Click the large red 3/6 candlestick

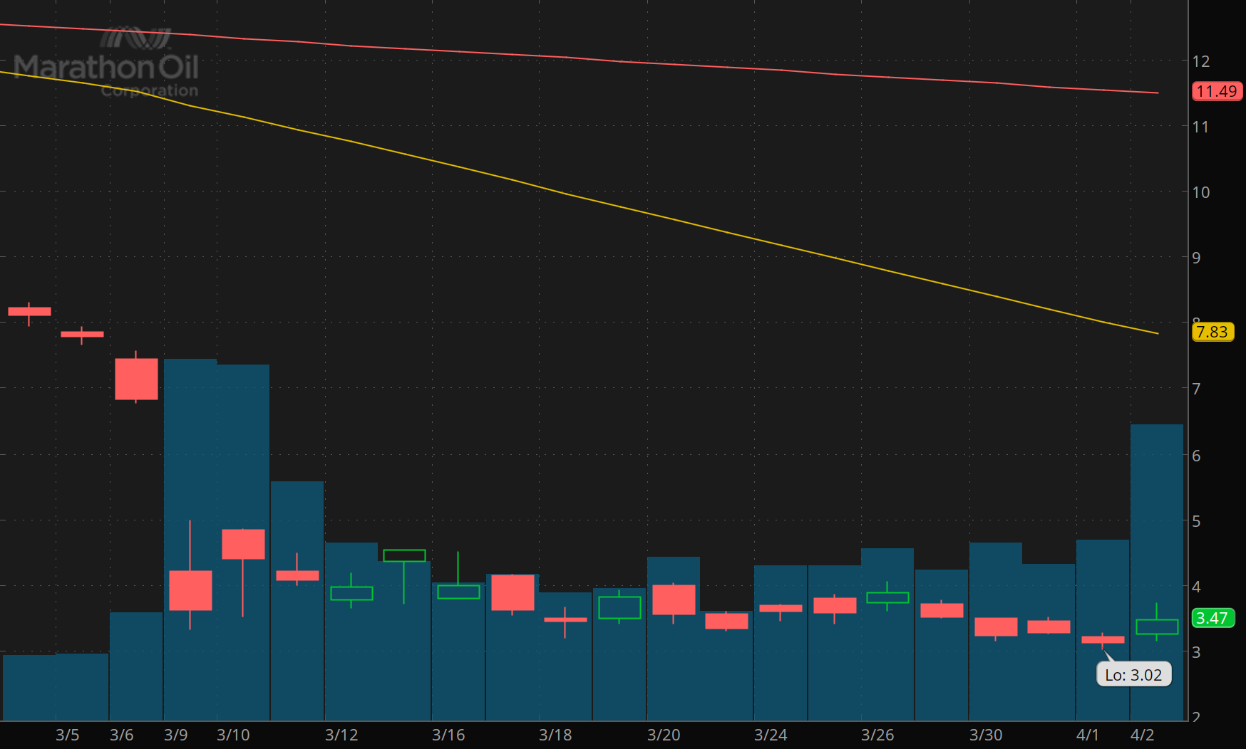tap(136, 379)
